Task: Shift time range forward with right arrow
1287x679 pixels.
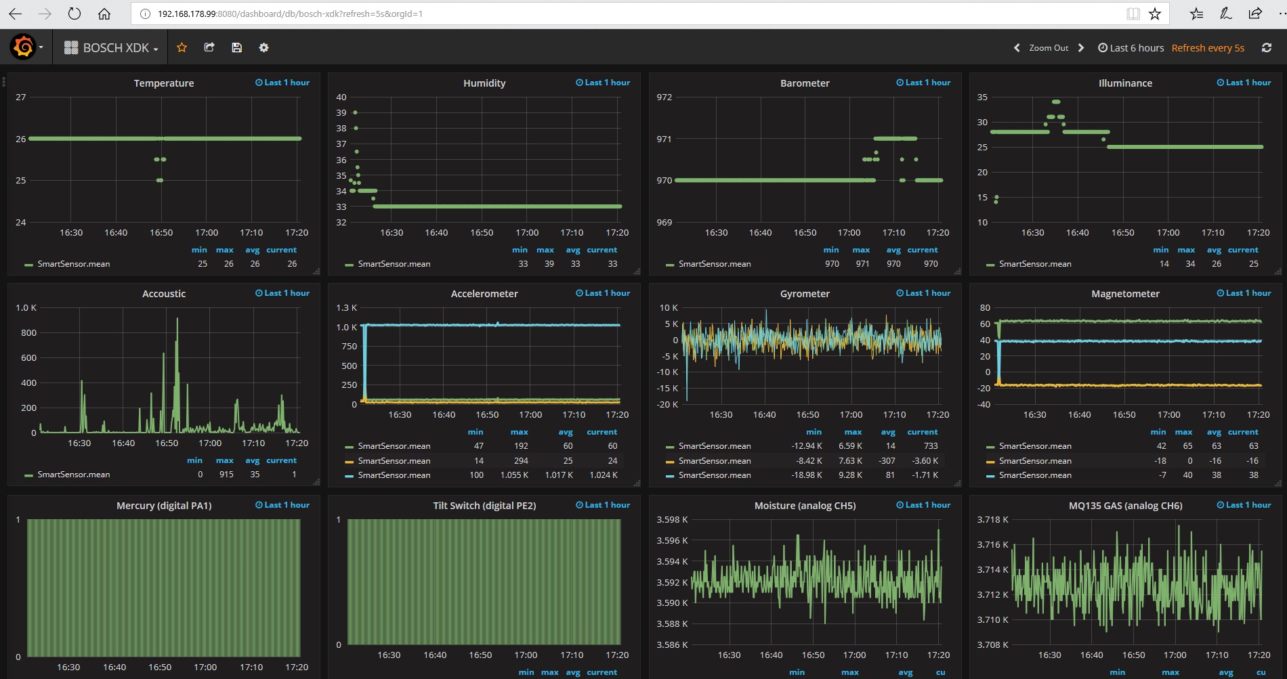Action: coord(1081,47)
